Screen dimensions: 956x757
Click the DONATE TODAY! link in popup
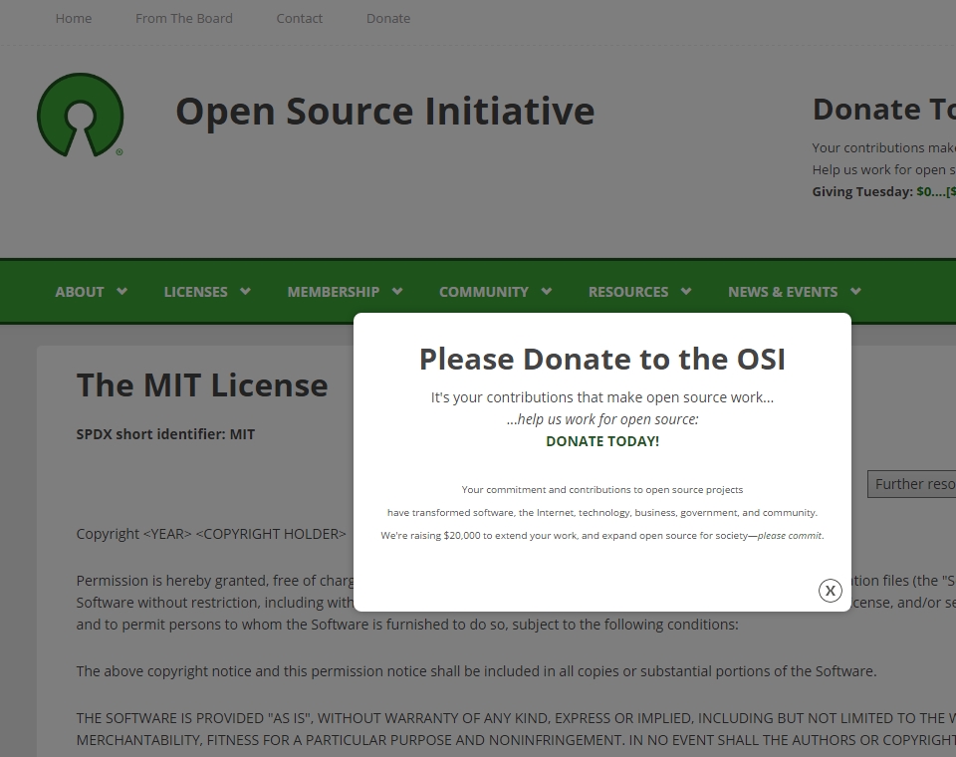[x=602, y=441]
